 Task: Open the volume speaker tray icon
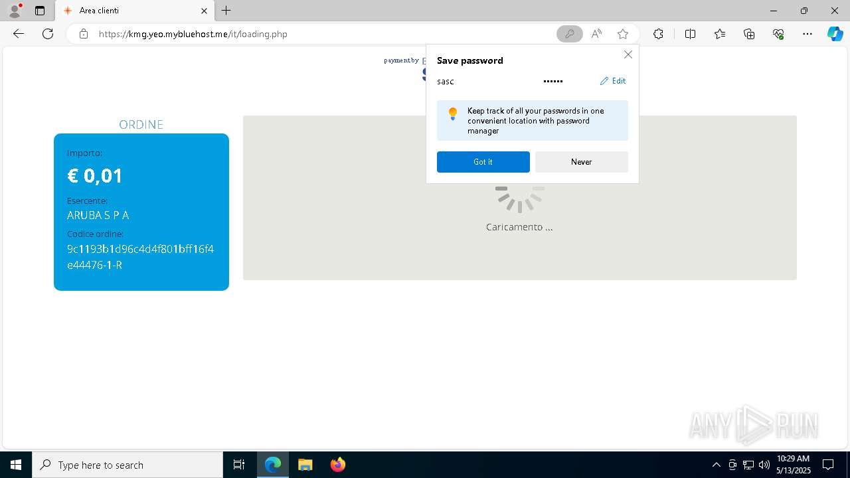764,465
